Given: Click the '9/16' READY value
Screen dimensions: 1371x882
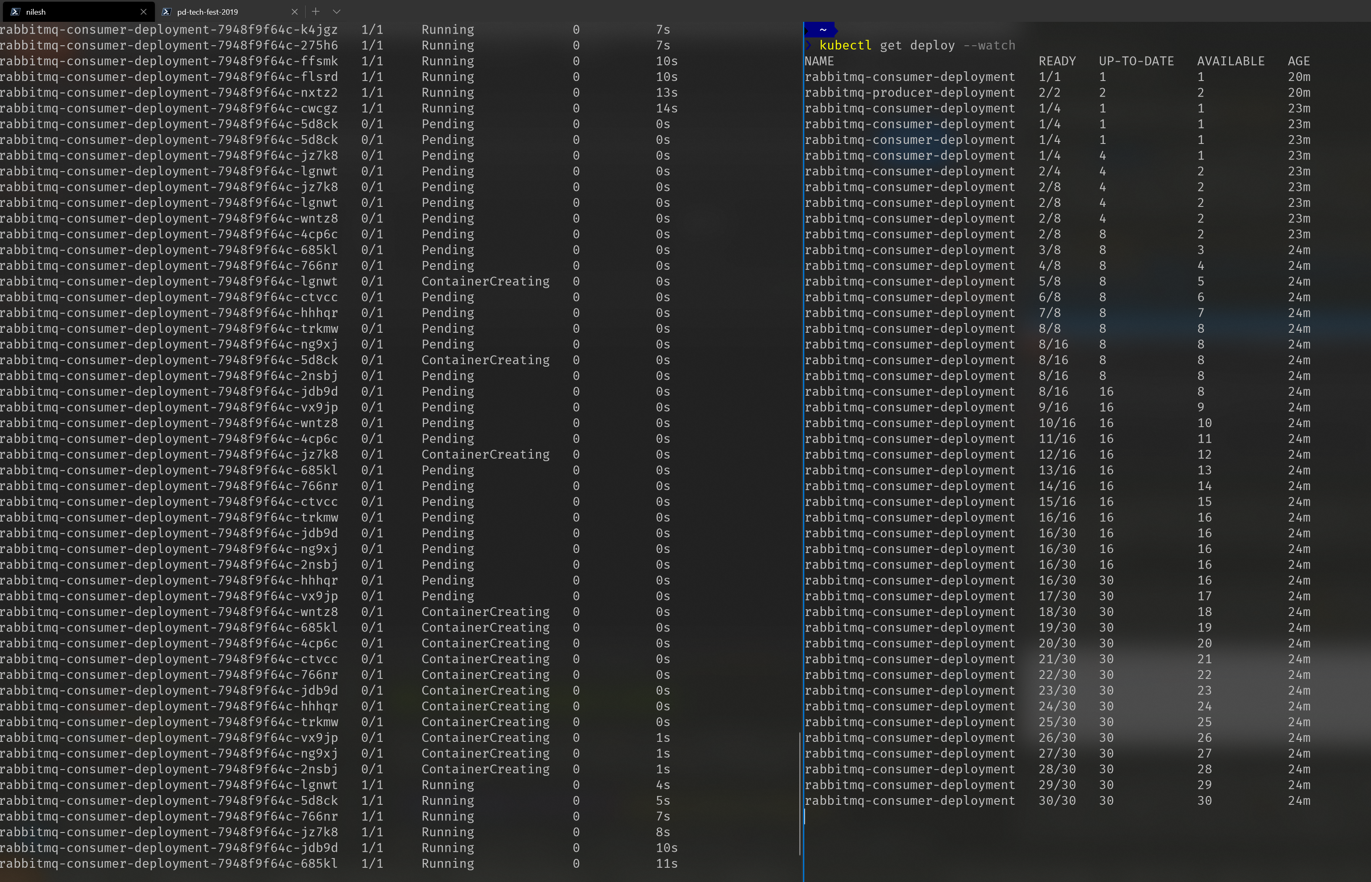Looking at the screenshot, I should coord(1054,407).
